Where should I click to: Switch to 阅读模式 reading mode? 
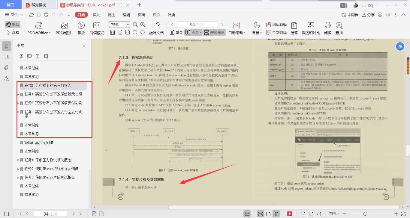click(x=97, y=28)
